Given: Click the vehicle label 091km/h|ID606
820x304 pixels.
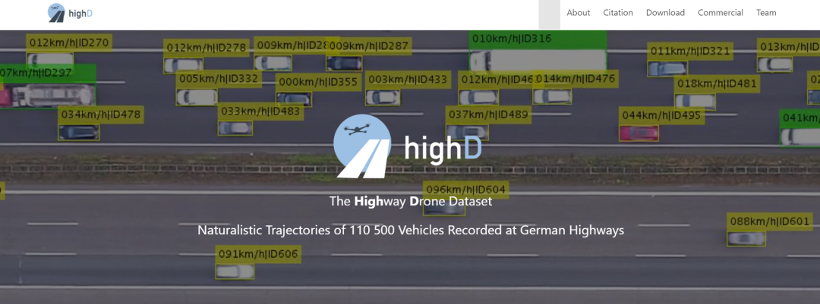Looking at the screenshot, I should (x=258, y=255).
